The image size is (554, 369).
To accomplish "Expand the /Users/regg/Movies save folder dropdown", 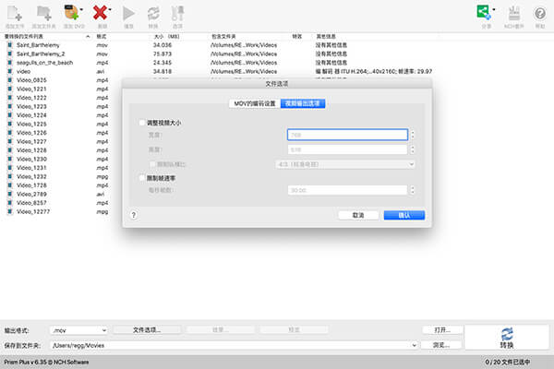I will click(415, 345).
